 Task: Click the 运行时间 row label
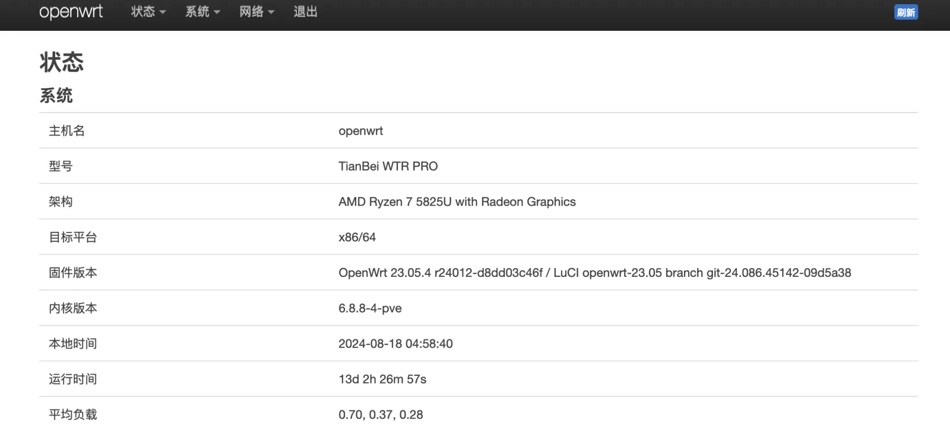pyautogui.click(x=72, y=379)
